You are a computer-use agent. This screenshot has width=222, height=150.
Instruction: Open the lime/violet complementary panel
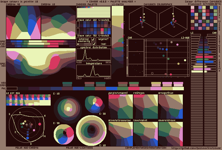coord(146,134)
